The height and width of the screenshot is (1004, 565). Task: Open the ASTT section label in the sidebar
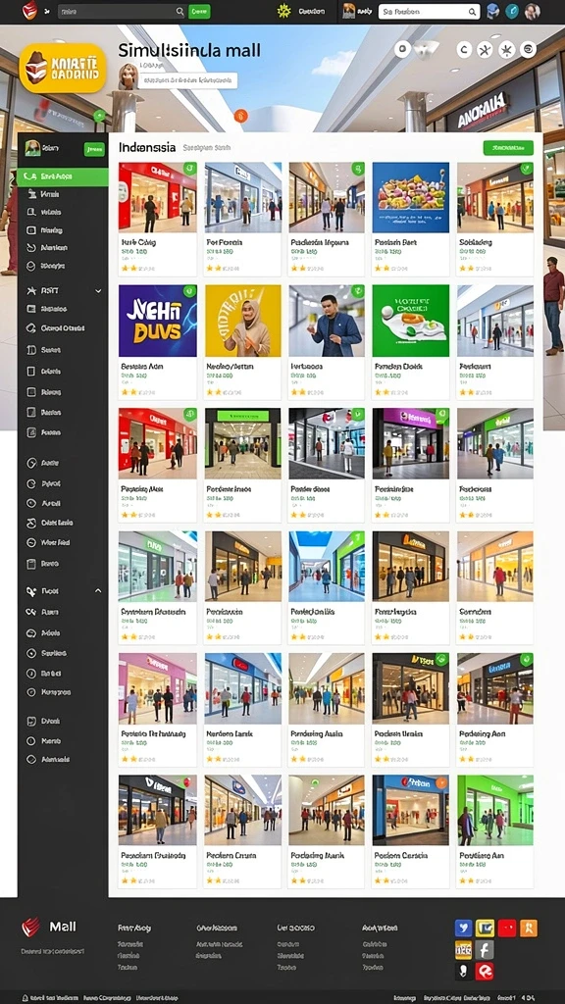click(x=50, y=290)
